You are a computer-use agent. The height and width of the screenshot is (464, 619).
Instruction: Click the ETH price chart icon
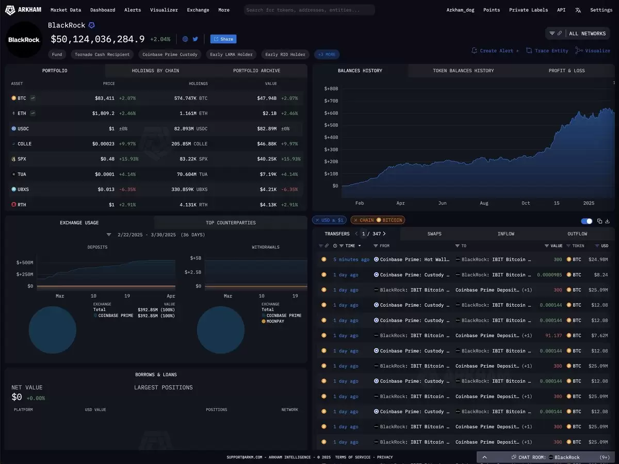33,113
